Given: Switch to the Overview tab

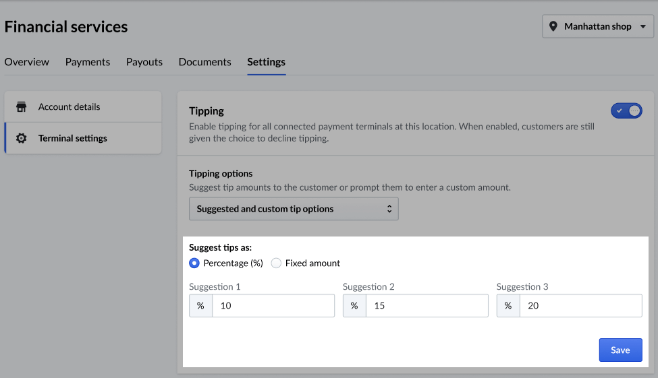Looking at the screenshot, I should click(27, 62).
